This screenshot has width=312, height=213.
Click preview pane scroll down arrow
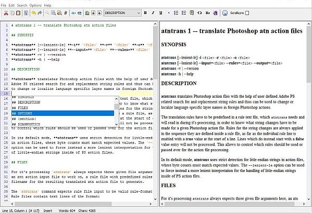(x=309, y=199)
